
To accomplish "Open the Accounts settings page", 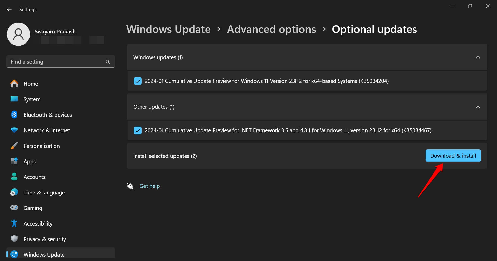I will pyautogui.click(x=34, y=177).
